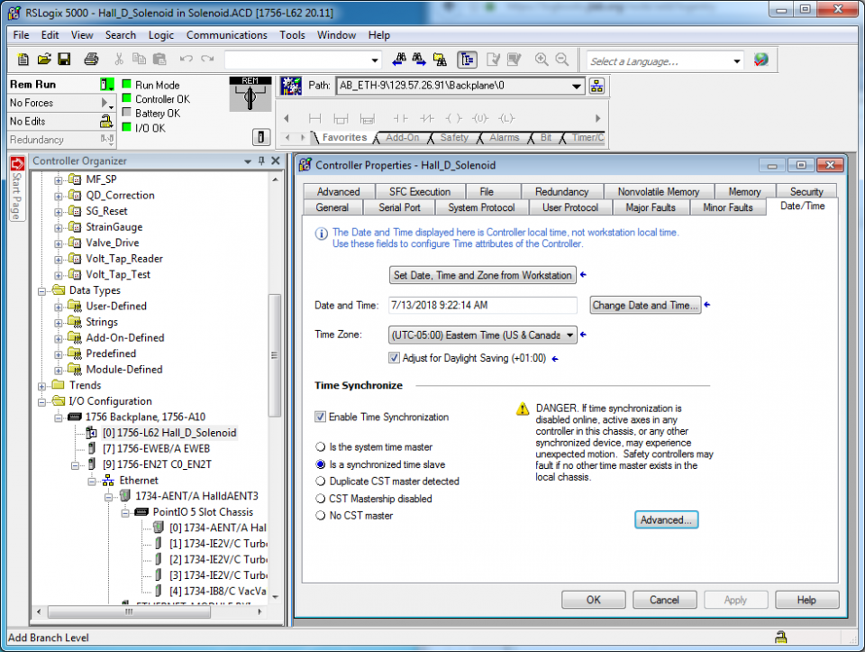
Task: Insert an Examine On contact instruction
Action: [x=400, y=119]
